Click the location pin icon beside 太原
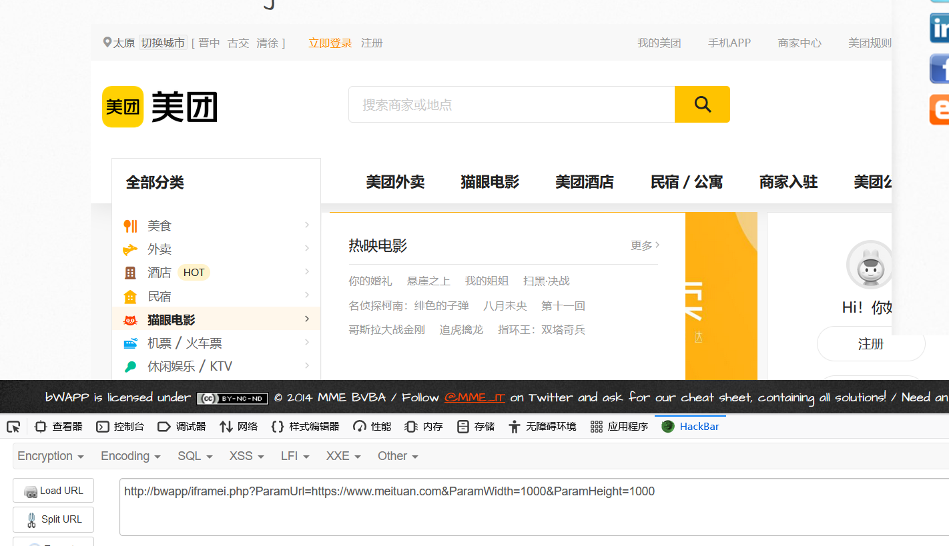Viewport: 949px width, 546px height. click(x=107, y=43)
